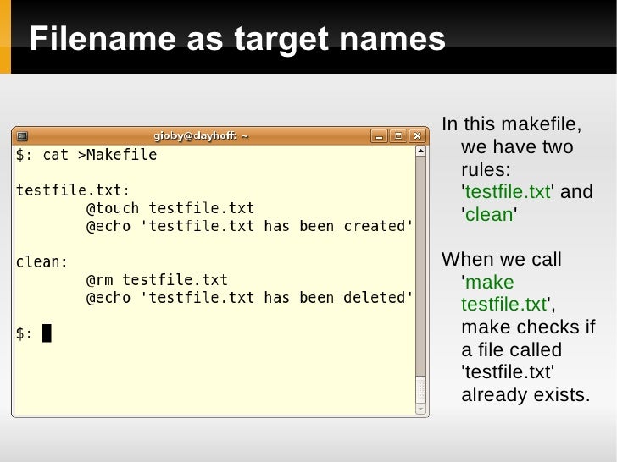
Task: Click the '@touch testfile.txt' line
Action: (x=170, y=208)
